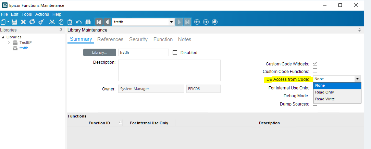
Task: Choose Read Only in DB Access list
Action: 337,92
